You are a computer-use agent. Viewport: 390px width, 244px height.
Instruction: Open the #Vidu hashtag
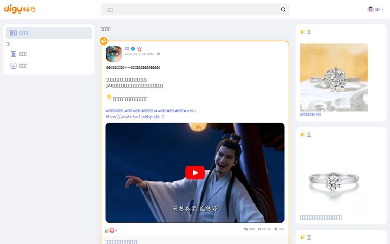[190, 111]
